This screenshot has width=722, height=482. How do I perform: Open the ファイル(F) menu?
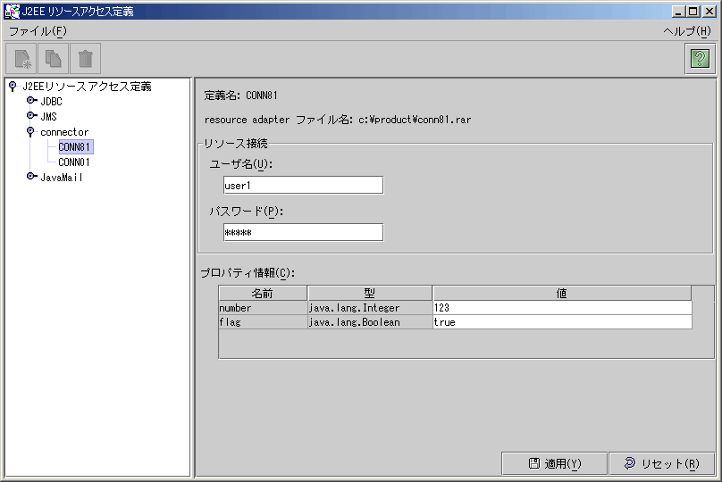(x=38, y=31)
